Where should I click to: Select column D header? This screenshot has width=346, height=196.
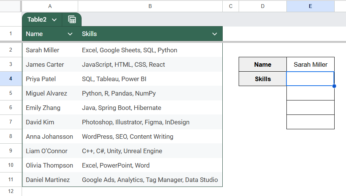263,6
